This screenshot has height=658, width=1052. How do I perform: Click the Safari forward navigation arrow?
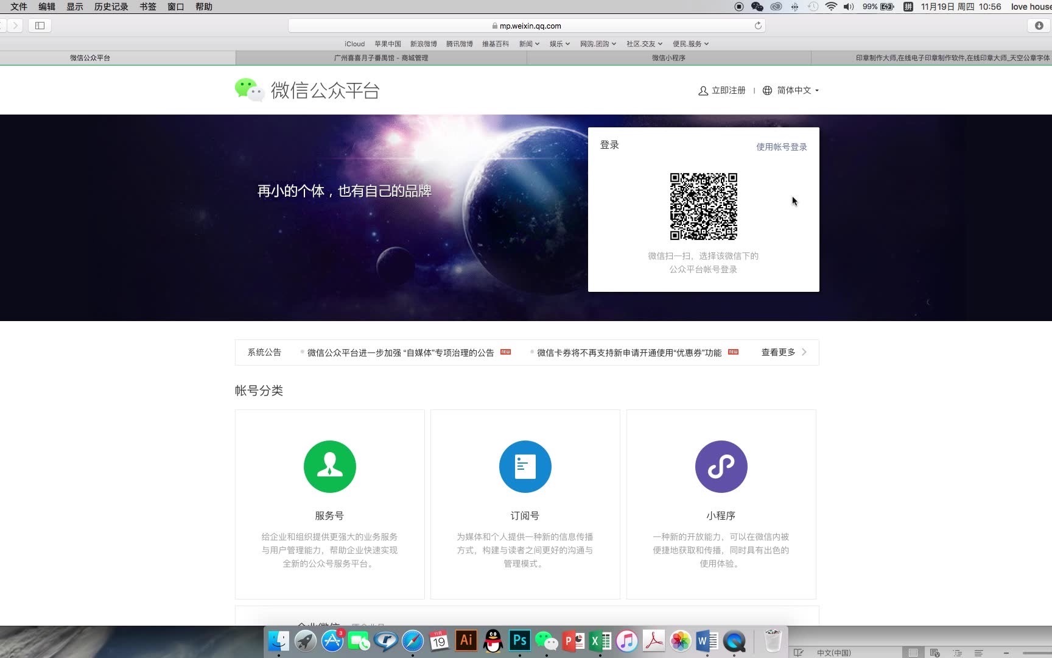16,26
